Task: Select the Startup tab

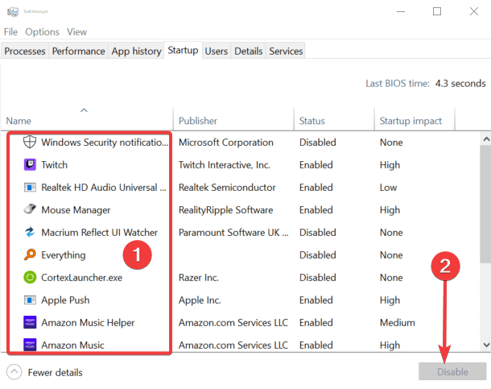Action: pos(183,50)
